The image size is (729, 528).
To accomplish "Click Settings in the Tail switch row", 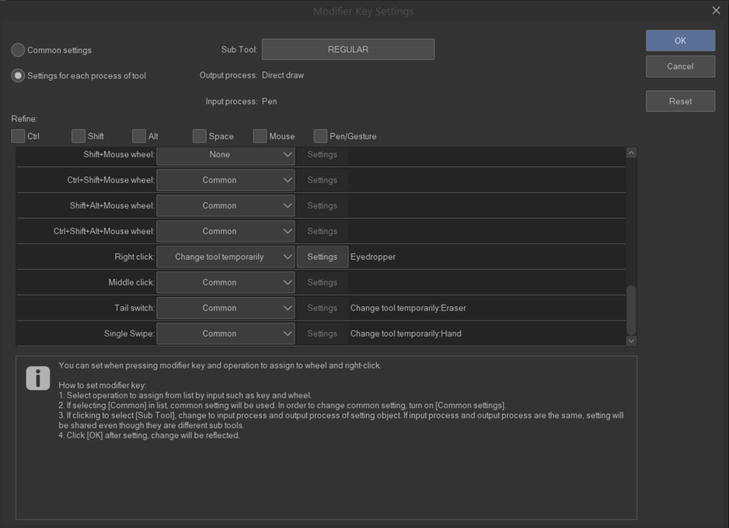I will click(x=322, y=308).
